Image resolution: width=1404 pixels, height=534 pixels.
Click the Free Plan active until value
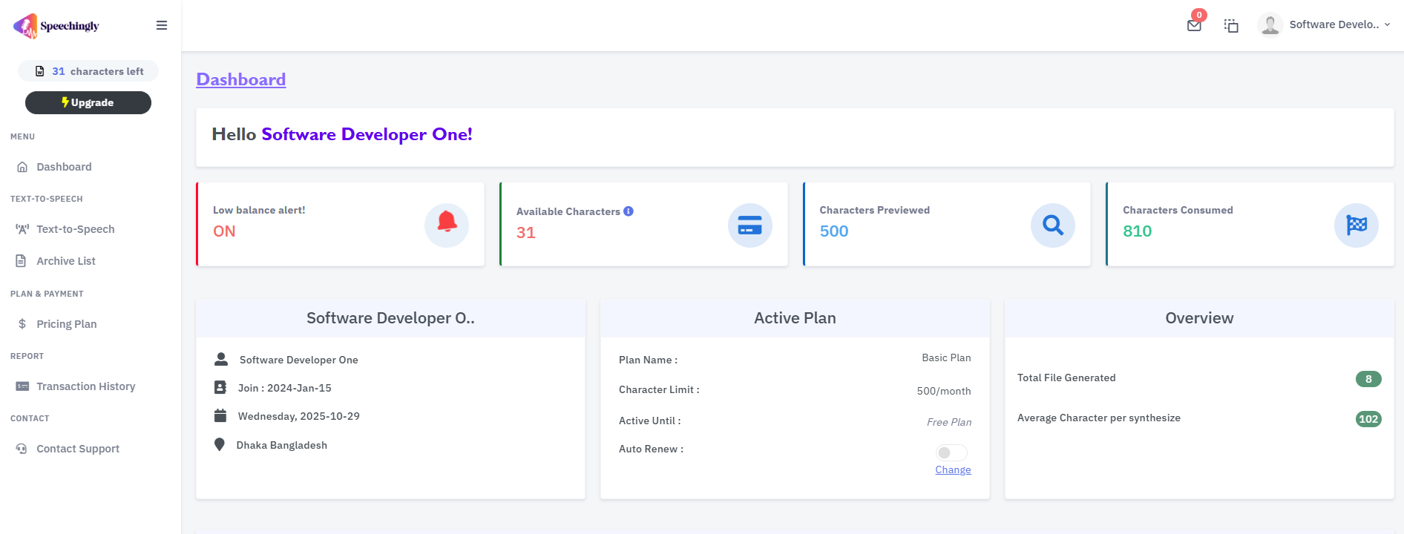pos(949,422)
